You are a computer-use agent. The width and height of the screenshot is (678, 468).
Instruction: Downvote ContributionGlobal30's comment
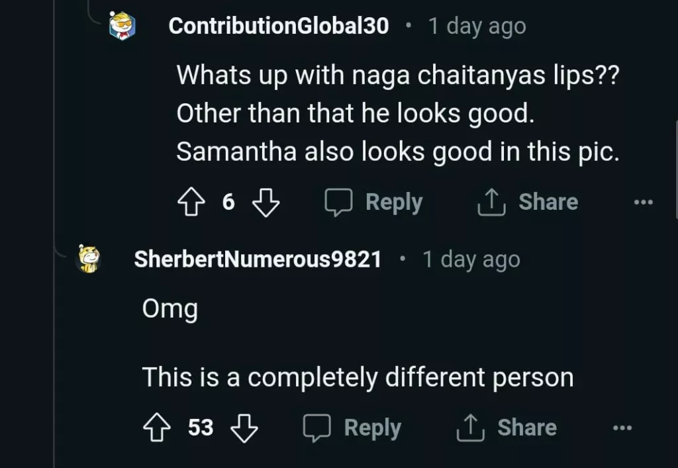pyautogui.click(x=267, y=202)
